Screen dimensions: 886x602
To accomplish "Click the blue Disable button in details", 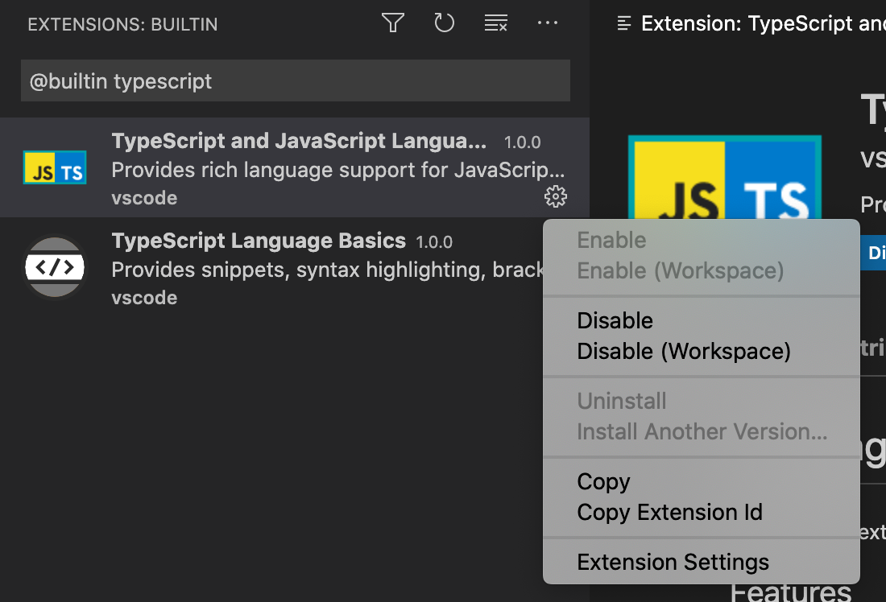I will [873, 253].
